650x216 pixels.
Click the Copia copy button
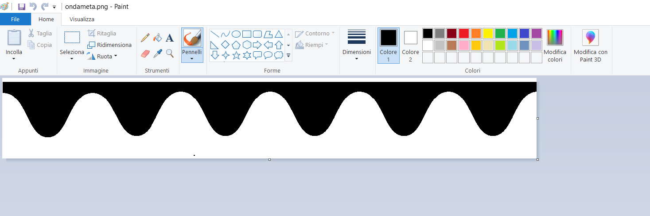click(39, 45)
